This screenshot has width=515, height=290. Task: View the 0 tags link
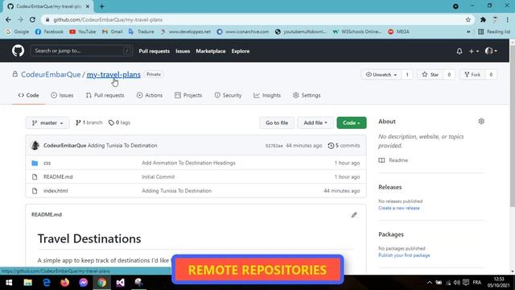119,122
